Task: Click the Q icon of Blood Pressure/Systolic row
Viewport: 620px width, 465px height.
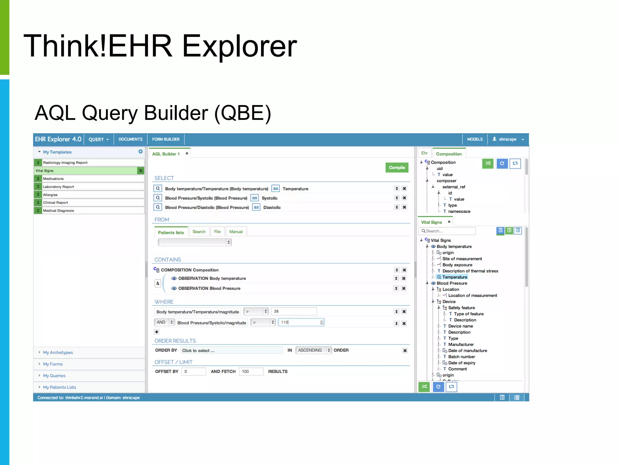Action: 158,198
